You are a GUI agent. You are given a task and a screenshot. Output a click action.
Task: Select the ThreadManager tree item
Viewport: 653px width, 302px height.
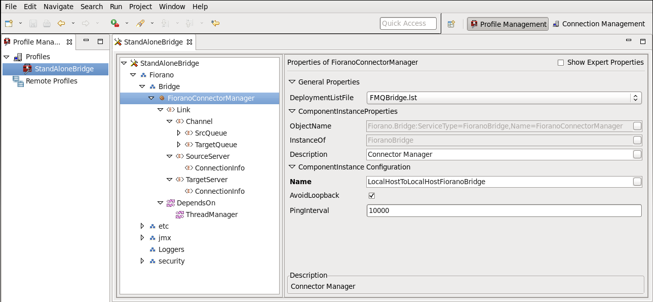(212, 214)
